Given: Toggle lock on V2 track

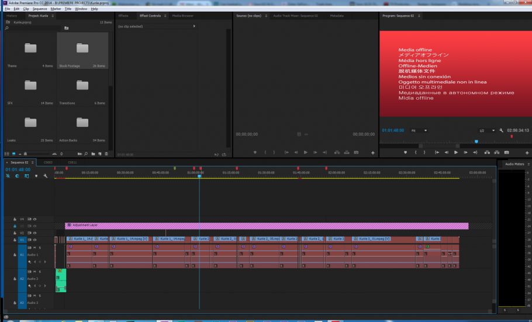Looking at the screenshot, I should pos(15,233).
